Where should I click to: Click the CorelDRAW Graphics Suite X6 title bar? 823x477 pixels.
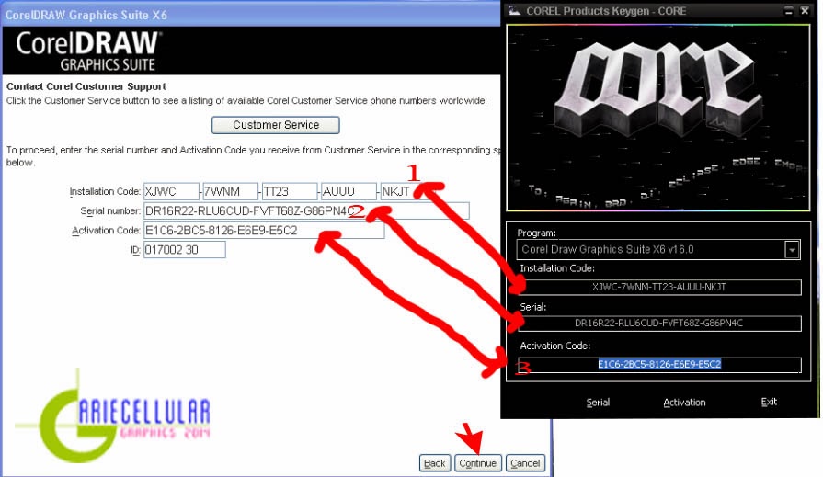point(251,15)
